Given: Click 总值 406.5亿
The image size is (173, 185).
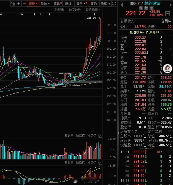Looking at the screenshot, I should tap(165, 136).
